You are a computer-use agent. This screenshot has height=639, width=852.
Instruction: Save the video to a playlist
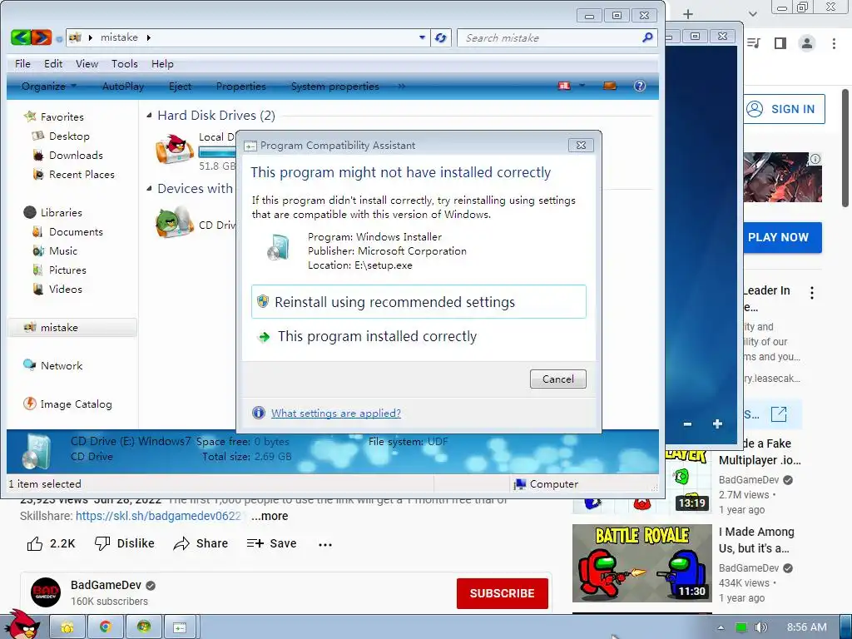271,543
